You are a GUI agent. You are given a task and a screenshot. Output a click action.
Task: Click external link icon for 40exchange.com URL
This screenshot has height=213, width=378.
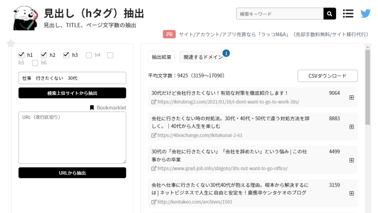coord(154,136)
